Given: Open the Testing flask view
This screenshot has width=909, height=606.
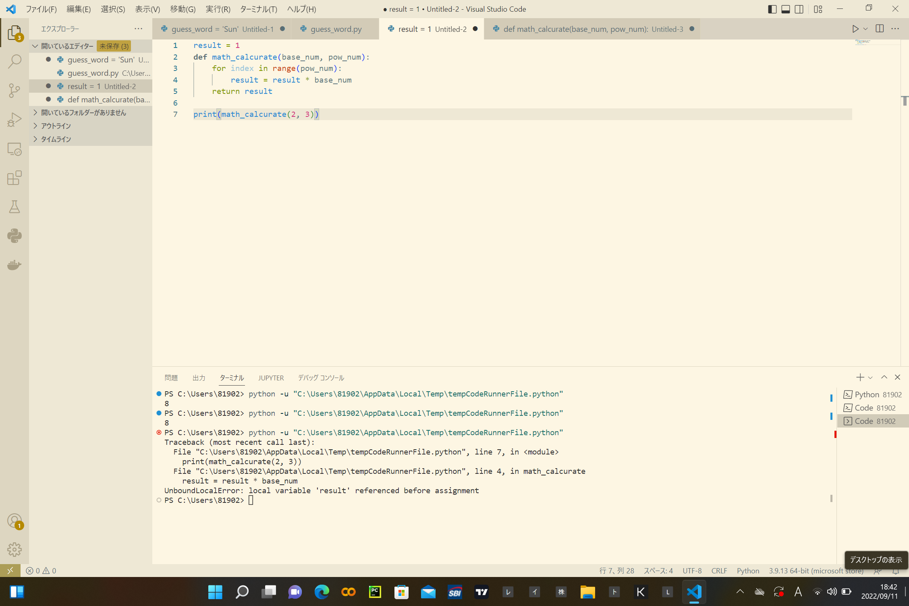Looking at the screenshot, I should [15, 207].
